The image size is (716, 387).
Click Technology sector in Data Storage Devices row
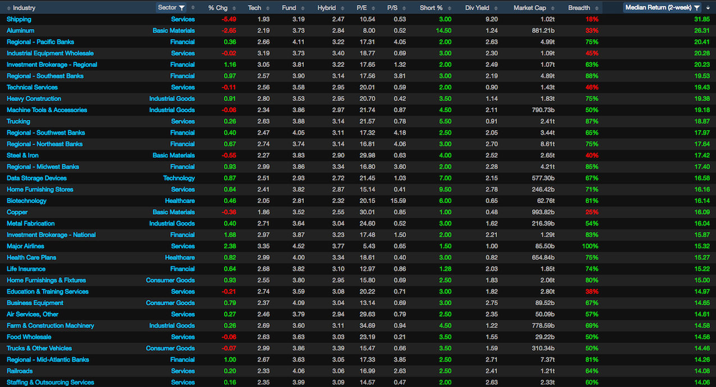(x=179, y=178)
